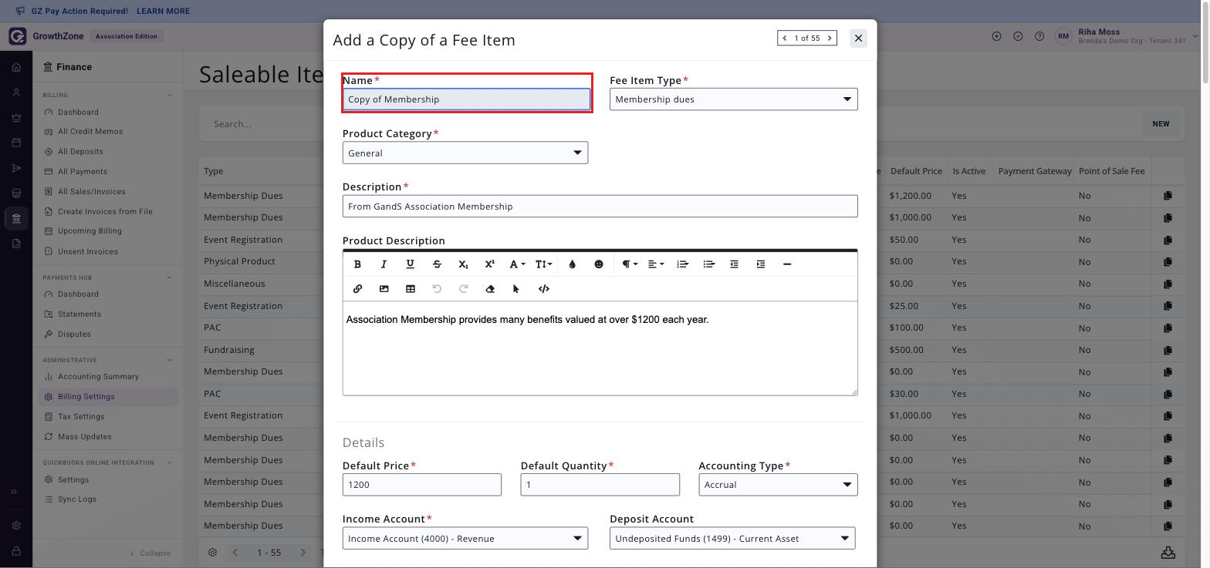Open the Product Category dropdown
Viewport: 1210px width, 568px height.
click(x=465, y=153)
